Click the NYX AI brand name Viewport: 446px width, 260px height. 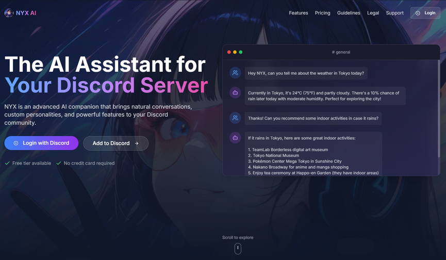pyautogui.click(x=26, y=13)
